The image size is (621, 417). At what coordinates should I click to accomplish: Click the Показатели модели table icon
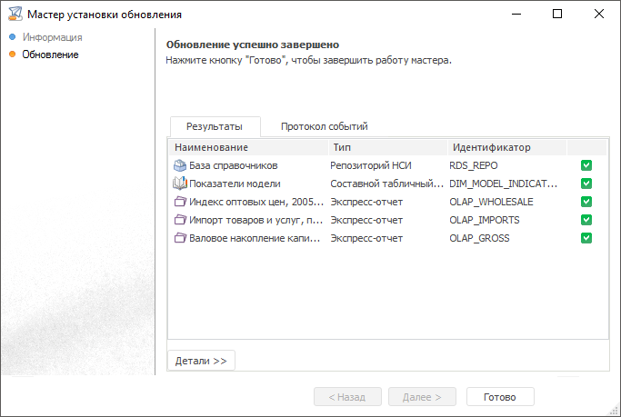click(x=178, y=184)
